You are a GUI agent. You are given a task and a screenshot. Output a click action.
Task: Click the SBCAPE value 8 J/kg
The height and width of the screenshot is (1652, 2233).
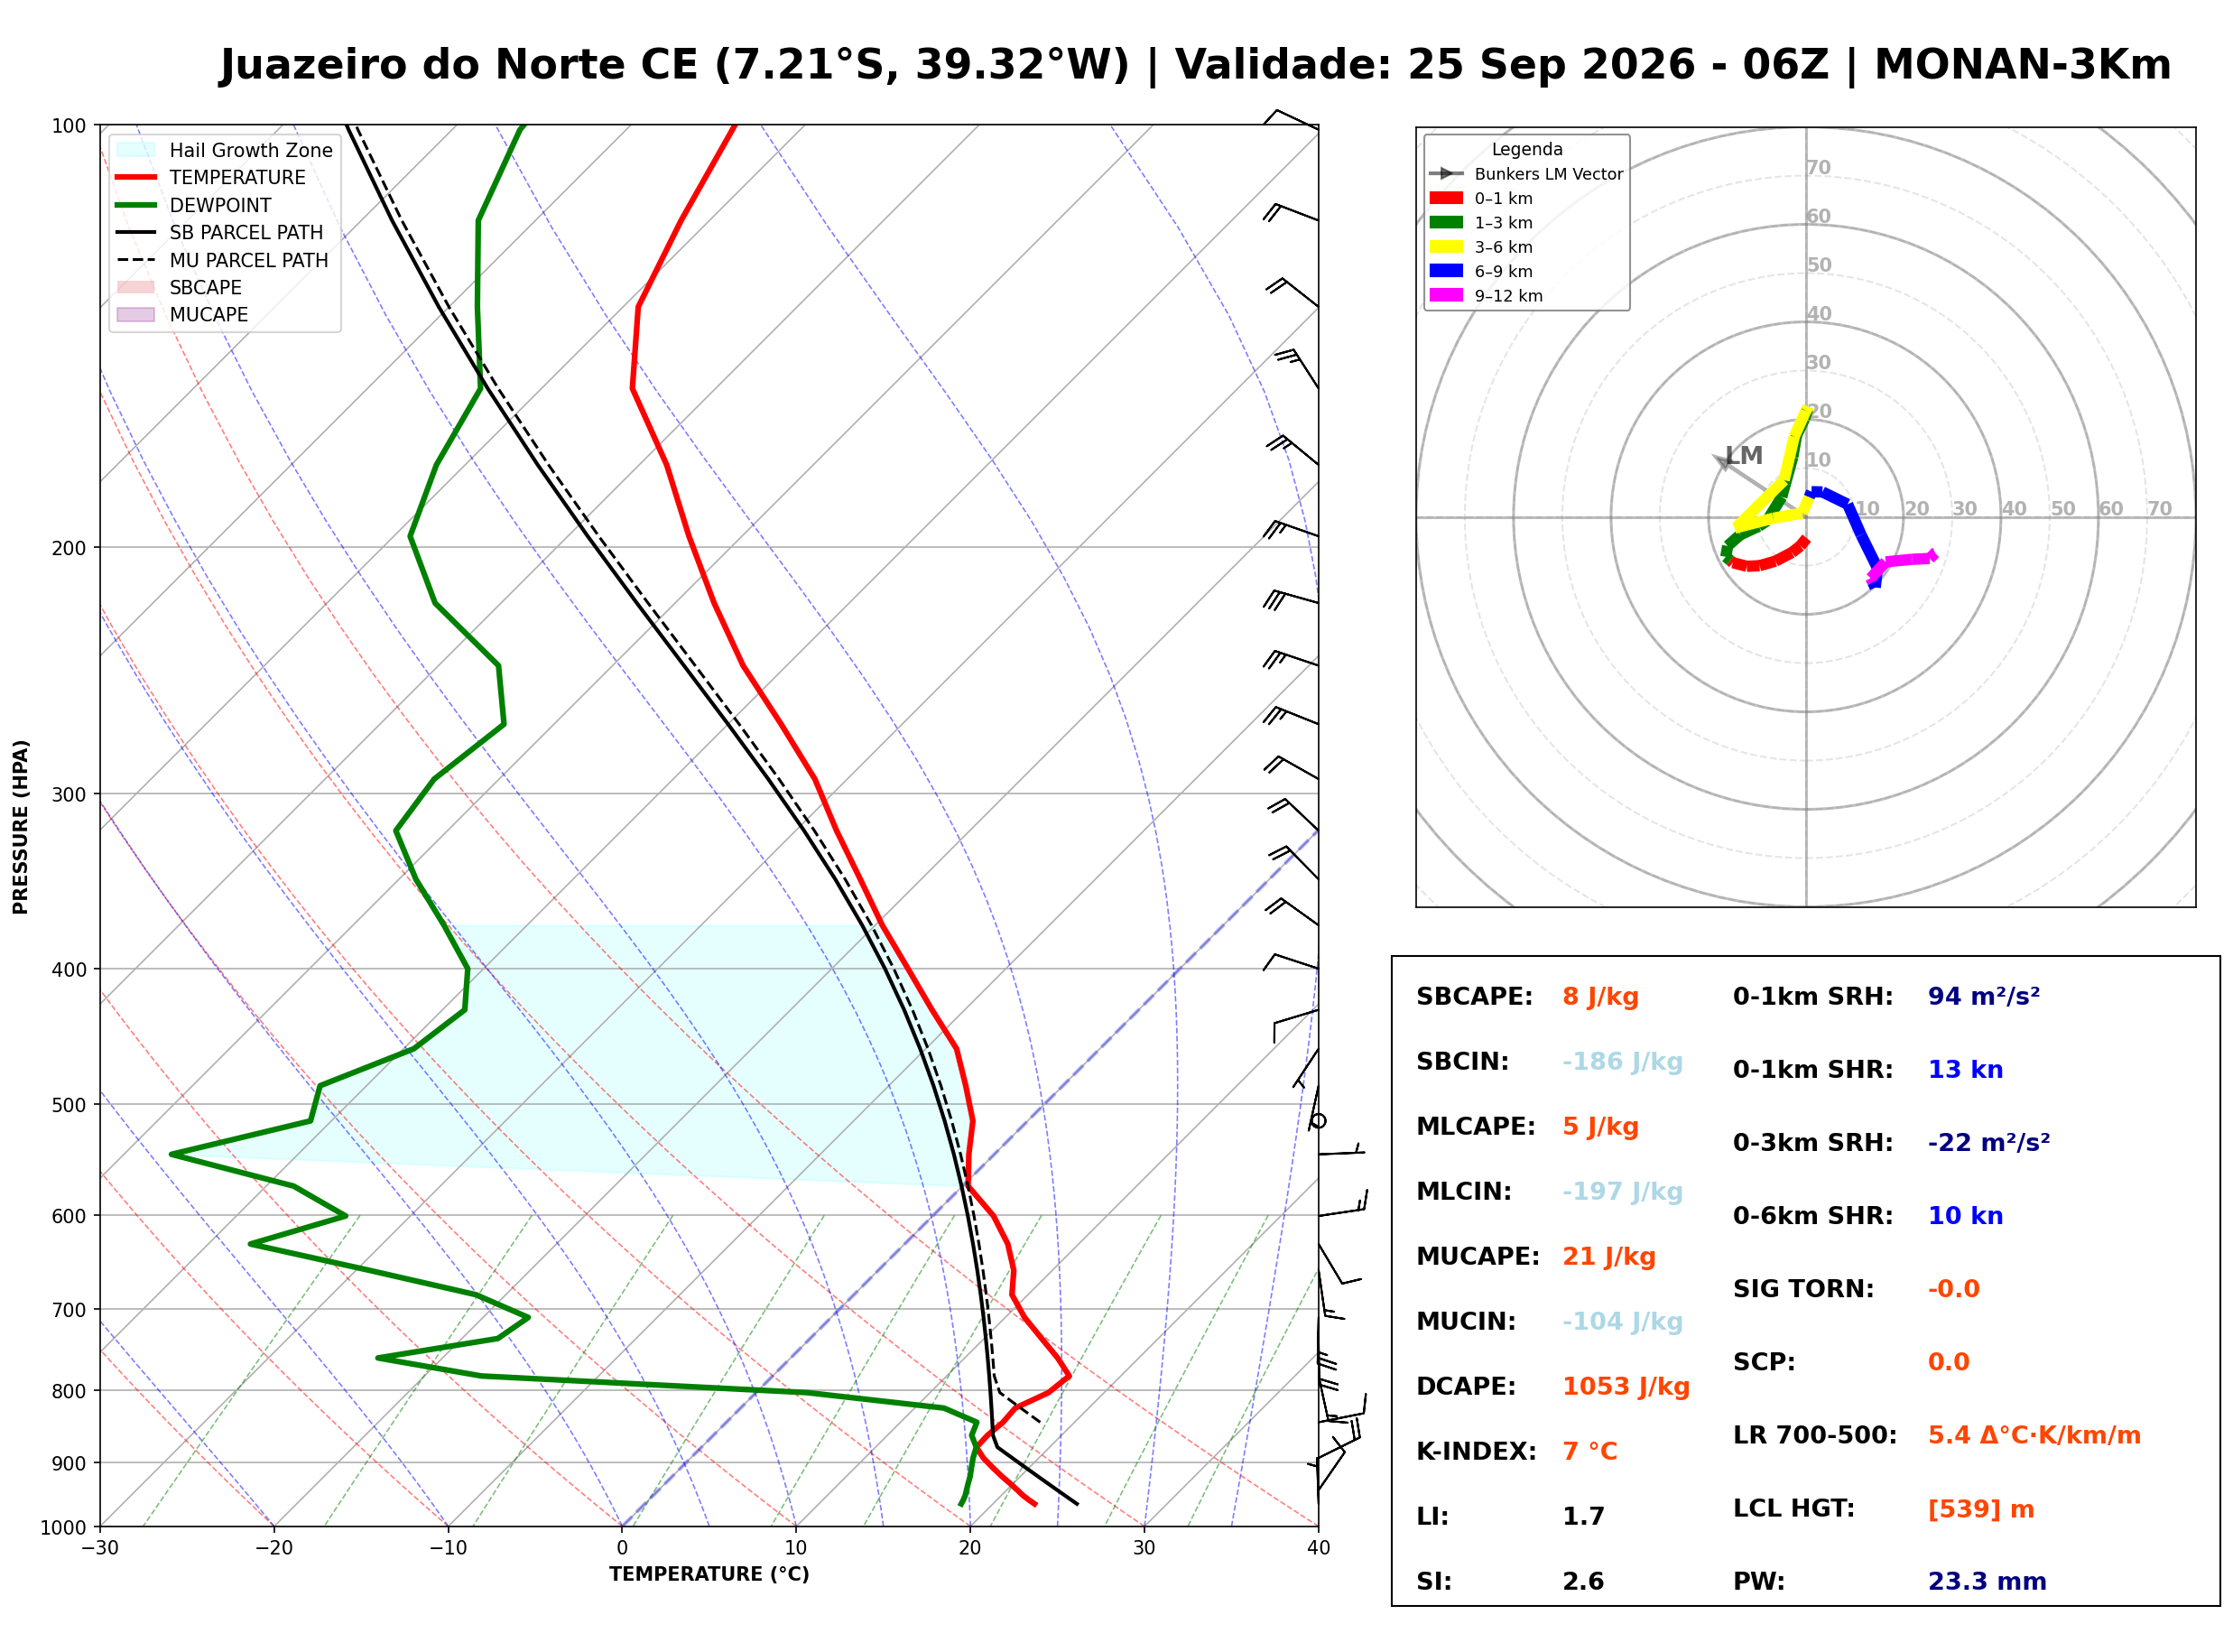[x=1600, y=997]
